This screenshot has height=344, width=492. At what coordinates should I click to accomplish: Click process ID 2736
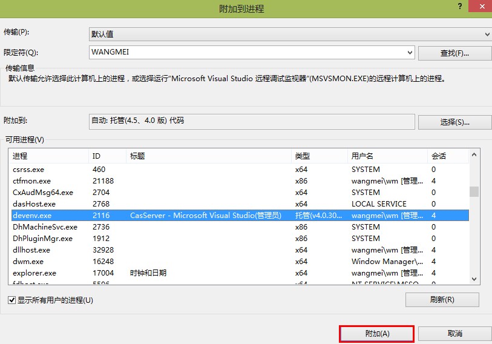pos(101,227)
